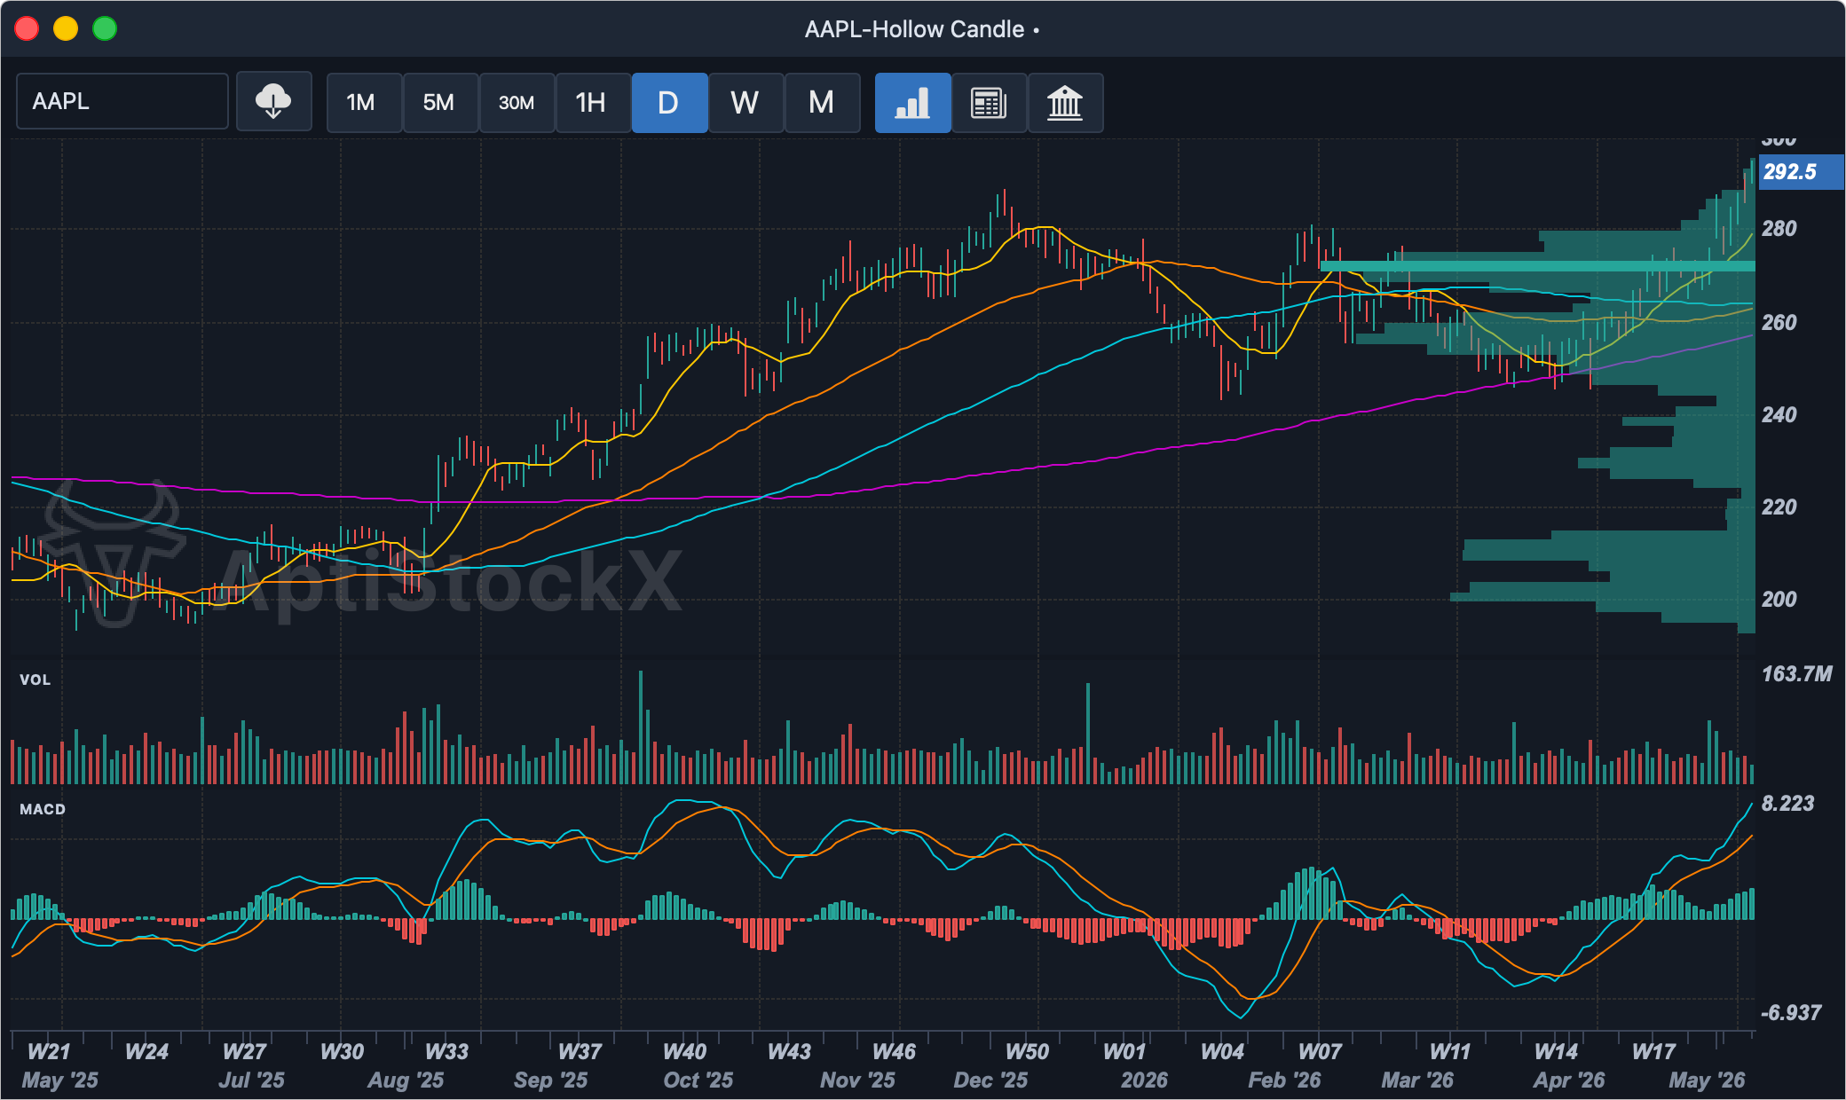Click the 280 price axis label

click(x=1779, y=229)
